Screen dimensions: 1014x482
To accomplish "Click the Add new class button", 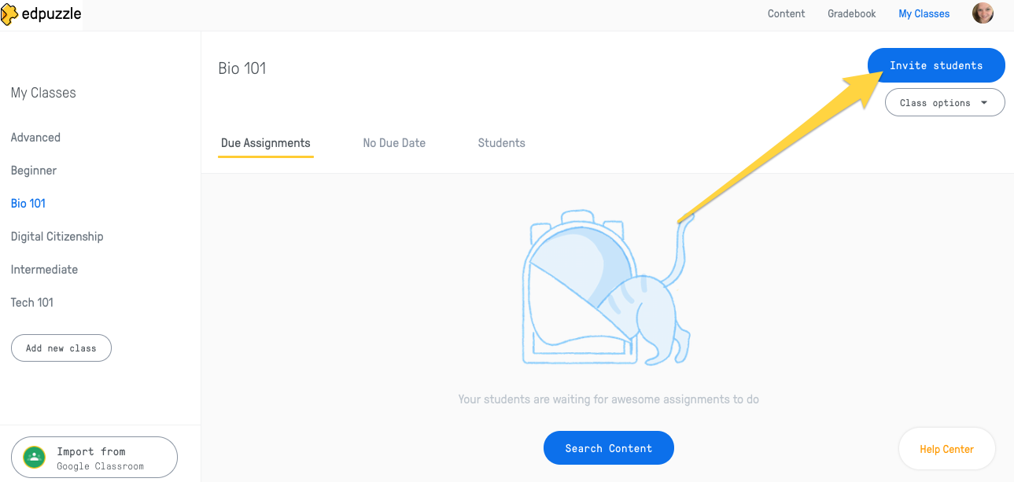I will [61, 348].
